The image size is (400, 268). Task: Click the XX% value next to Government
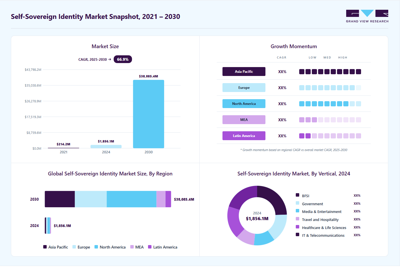357,204
